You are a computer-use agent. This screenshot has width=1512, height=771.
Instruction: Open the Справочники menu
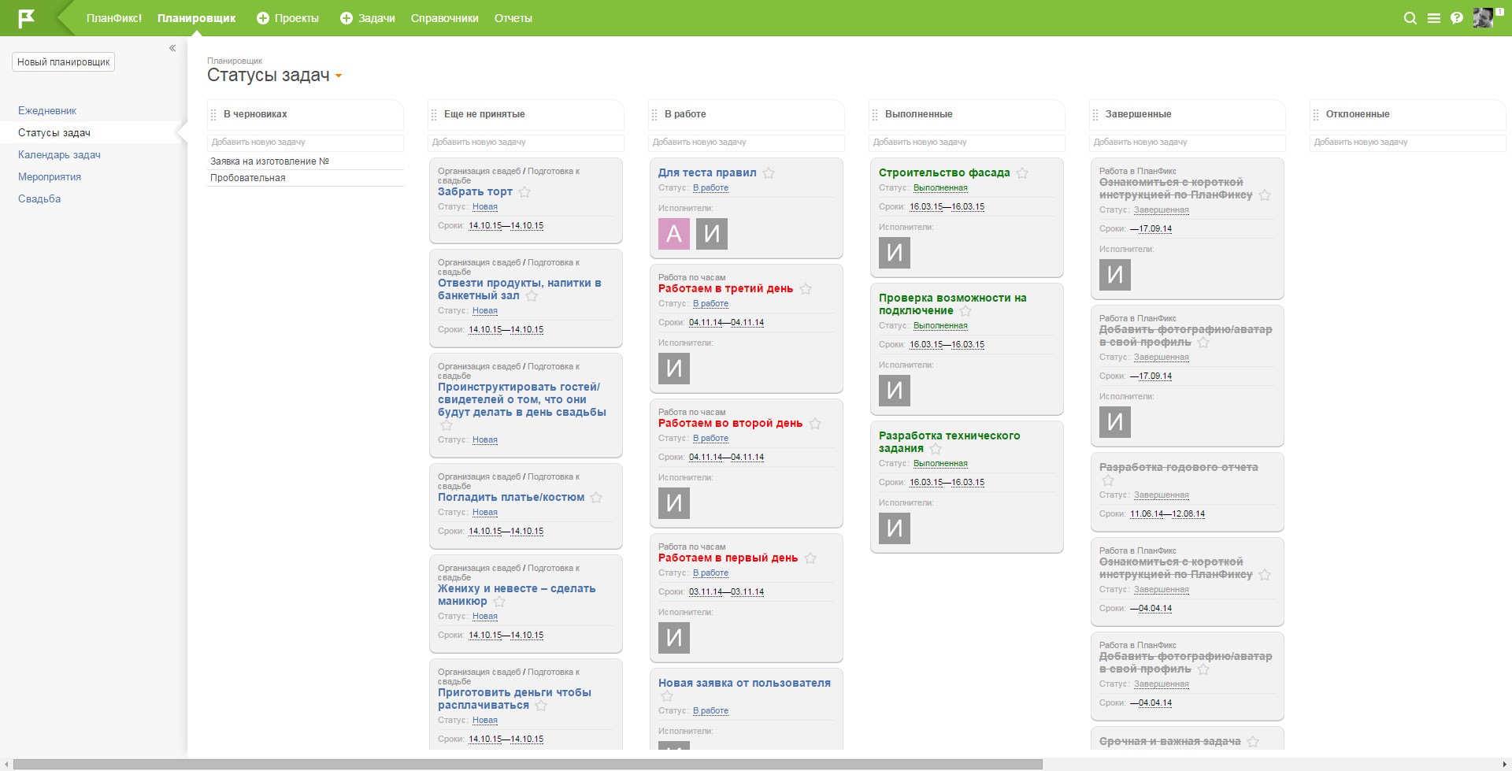444,18
